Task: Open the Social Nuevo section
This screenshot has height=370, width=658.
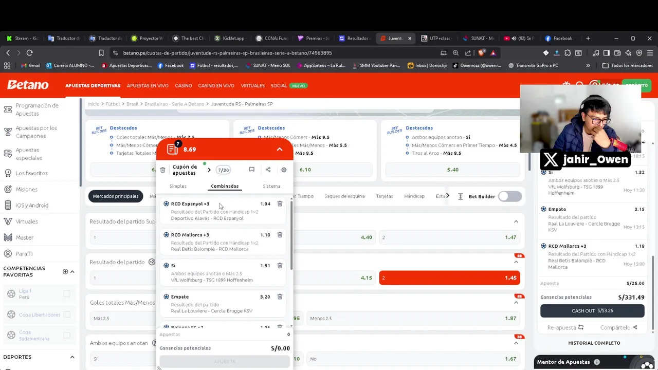Action: coord(289,86)
